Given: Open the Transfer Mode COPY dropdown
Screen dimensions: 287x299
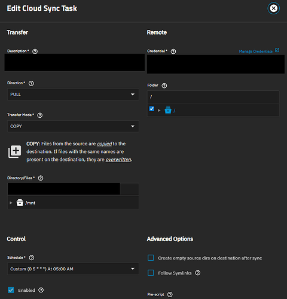Looking at the screenshot, I should point(73,126).
